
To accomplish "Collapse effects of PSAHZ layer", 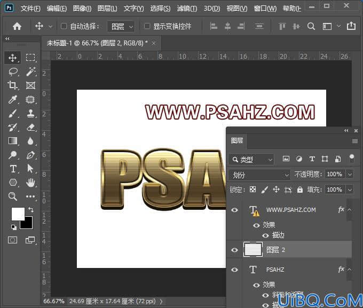I will point(349,270).
